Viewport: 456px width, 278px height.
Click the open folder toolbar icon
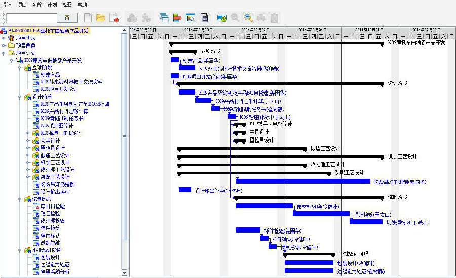[101, 18]
